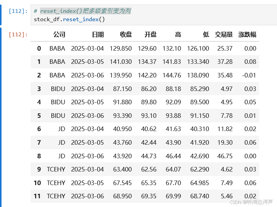Viewport: 277px width, 207px height.
Task: Click JD in the row index 7
Action: [x=62, y=142]
